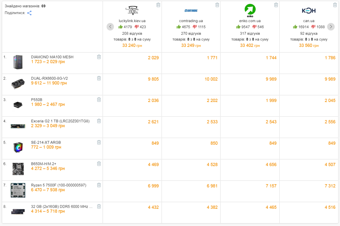Delete SE-214-XT ARGB item trash icon
This screenshot has height=226, width=340.
click(99, 142)
